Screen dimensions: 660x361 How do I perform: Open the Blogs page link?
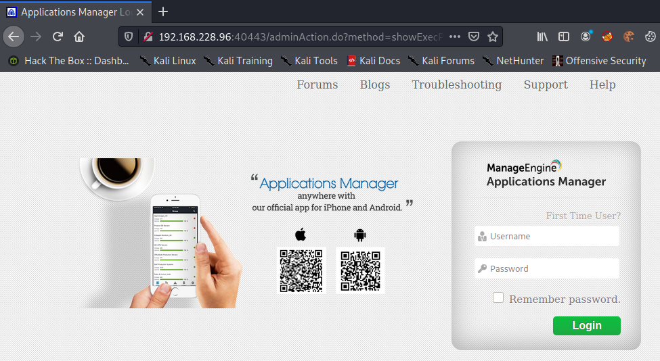(374, 85)
